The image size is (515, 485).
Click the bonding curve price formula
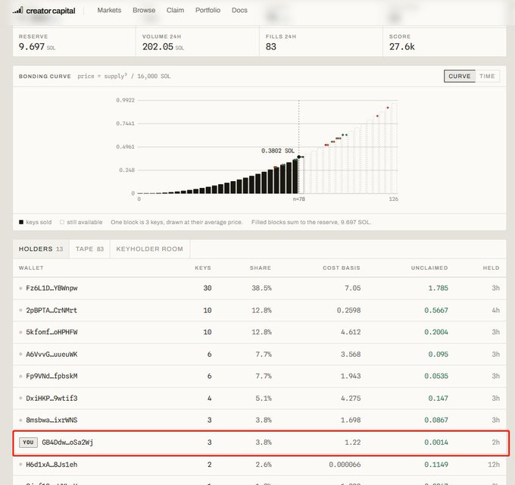point(124,77)
